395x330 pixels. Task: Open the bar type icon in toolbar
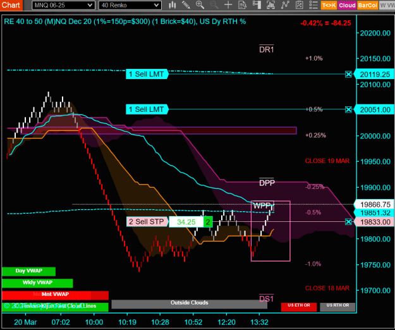173,5
